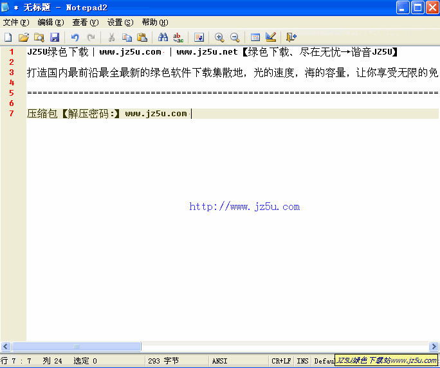Click line number 6 in the margin

pos(12,103)
